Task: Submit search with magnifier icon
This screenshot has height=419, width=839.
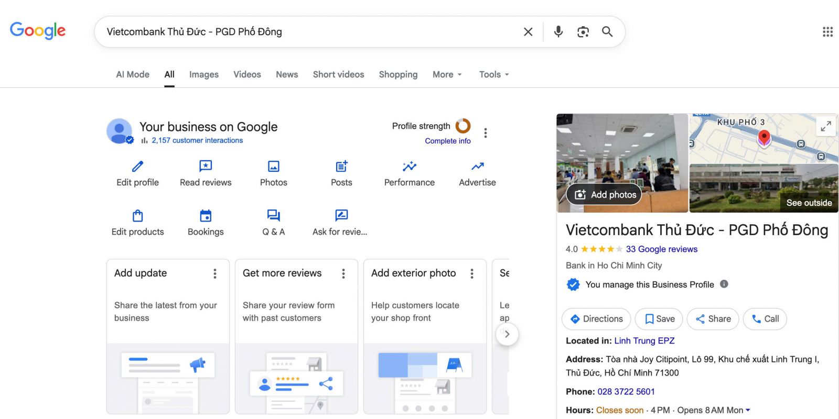Action: (607, 32)
